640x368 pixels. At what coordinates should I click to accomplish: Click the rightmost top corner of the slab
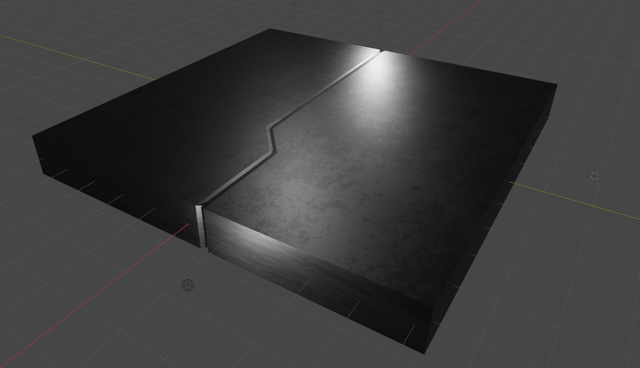557,85
